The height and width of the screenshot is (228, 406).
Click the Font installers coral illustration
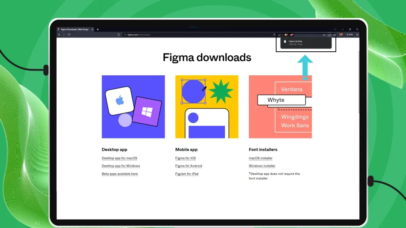pos(280,107)
